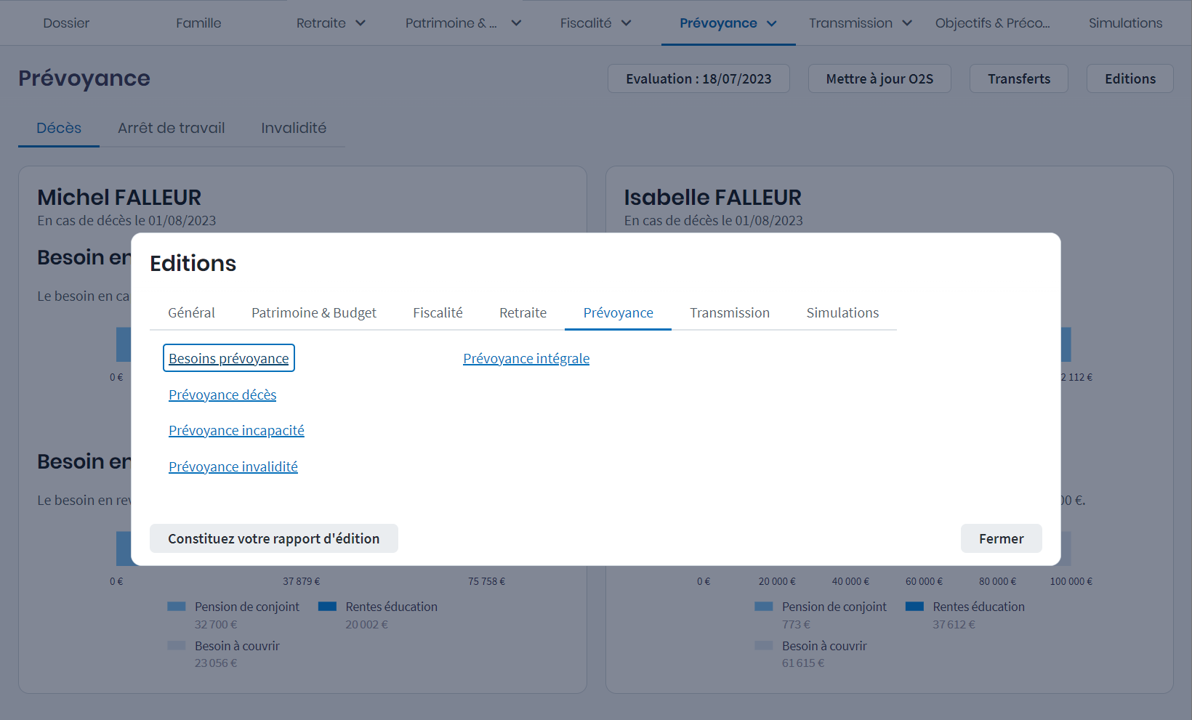Open the Retraite tab in Editions dialog
Viewport: 1192px width, 720px height.
pos(523,312)
